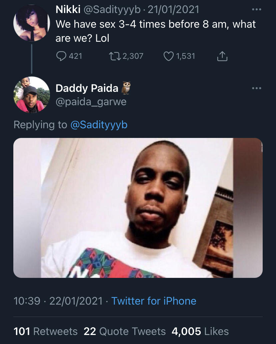Like Nikki's tweet with the heart icon
Image resolution: width=276 pixels, height=344 pixels.
(x=169, y=56)
